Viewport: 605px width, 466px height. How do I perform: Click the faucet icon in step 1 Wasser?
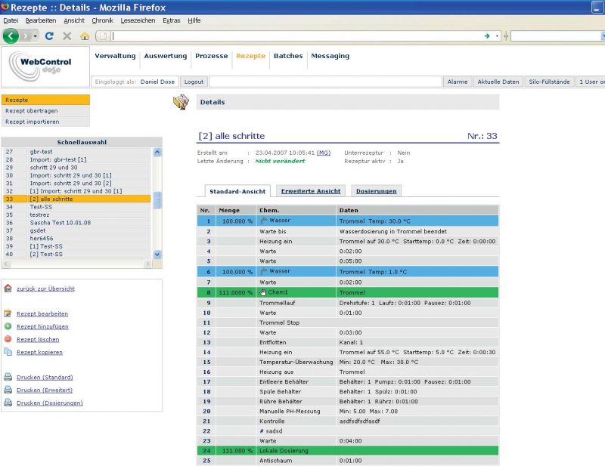264,221
